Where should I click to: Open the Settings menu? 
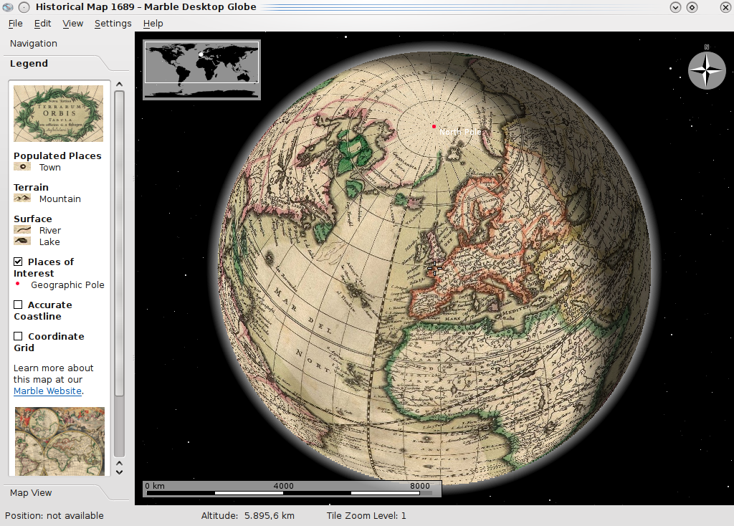(x=113, y=24)
